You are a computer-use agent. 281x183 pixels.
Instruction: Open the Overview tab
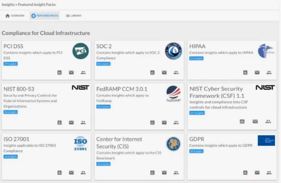[x=15, y=15]
